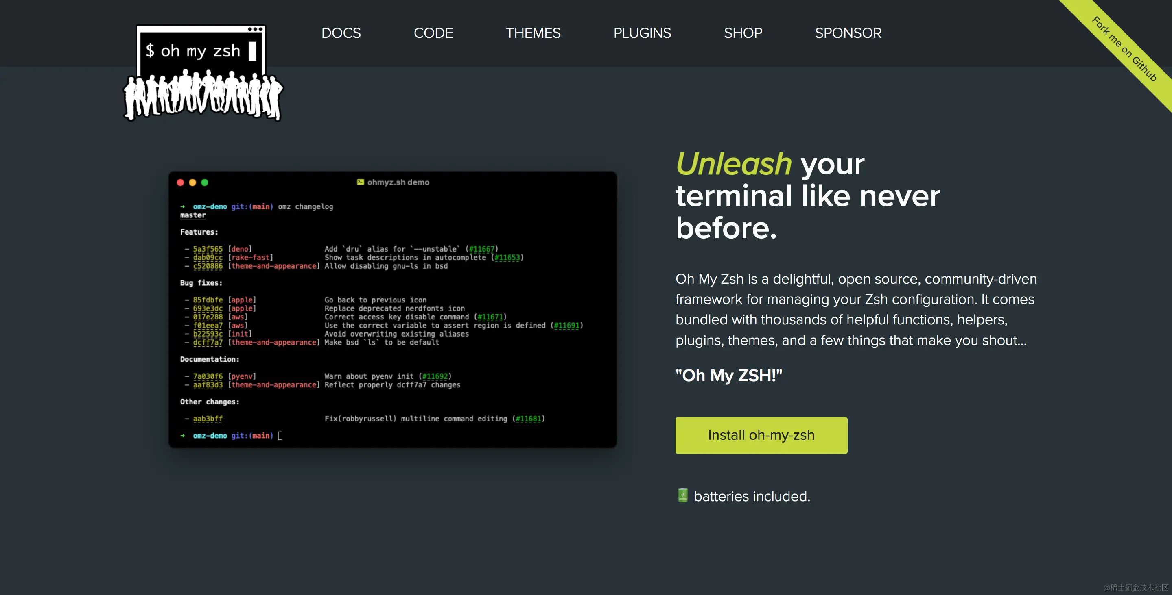1172x595 pixels.
Task: Click the yellow terminal window dot
Action: (192, 182)
